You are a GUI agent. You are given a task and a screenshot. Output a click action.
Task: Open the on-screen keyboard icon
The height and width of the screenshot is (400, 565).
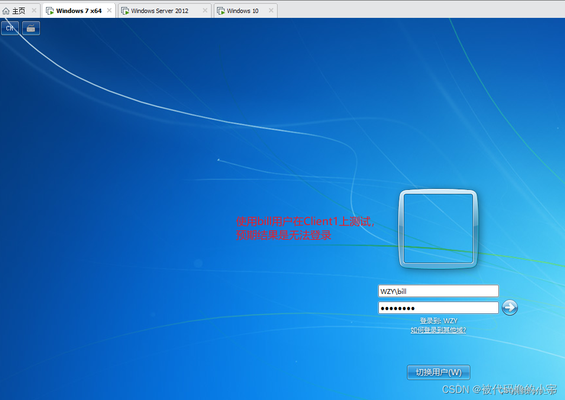coord(31,28)
